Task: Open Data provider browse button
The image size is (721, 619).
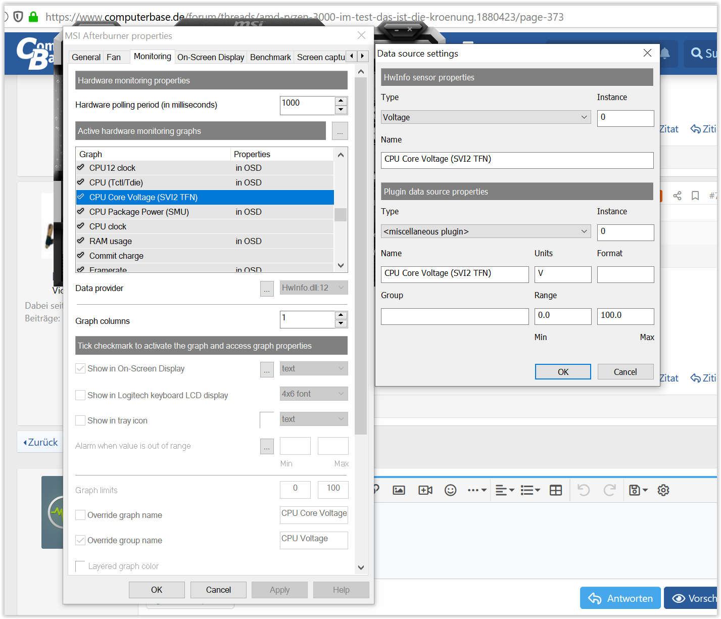Action: pyautogui.click(x=267, y=288)
